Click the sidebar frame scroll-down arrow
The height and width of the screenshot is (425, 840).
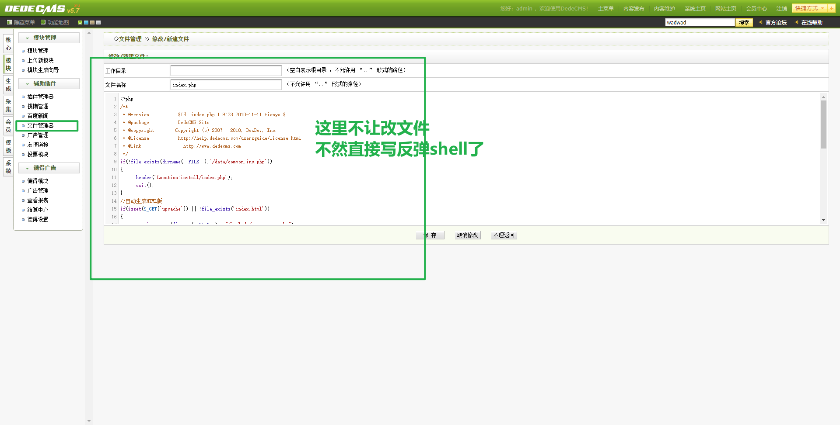tap(89, 422)
